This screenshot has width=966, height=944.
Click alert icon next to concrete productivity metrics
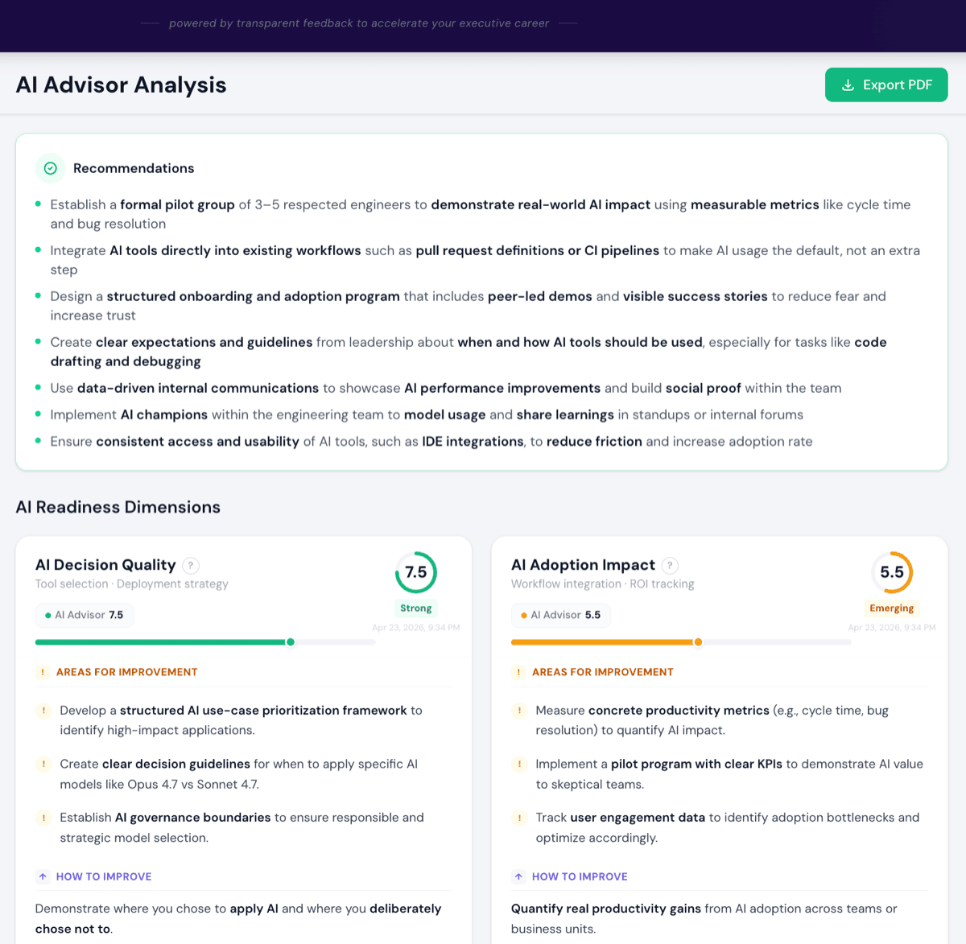(x=519, y=711)
